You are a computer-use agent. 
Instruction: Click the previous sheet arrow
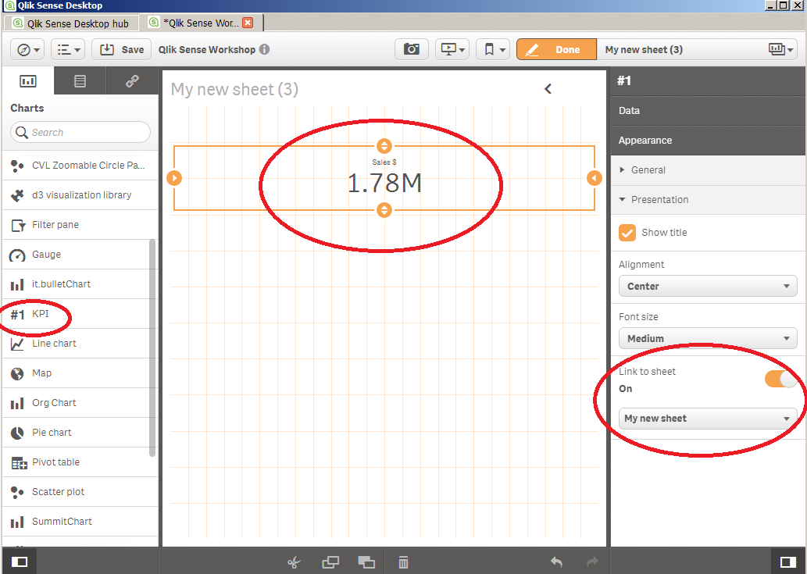(548, 89)
